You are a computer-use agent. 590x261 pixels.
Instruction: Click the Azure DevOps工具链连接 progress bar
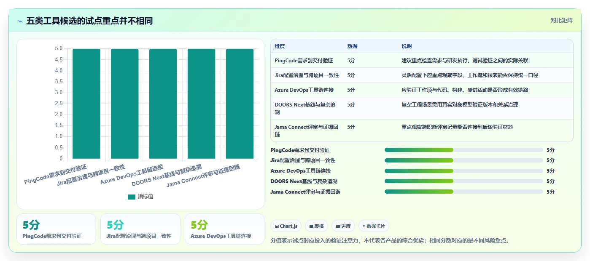point(464,171)
